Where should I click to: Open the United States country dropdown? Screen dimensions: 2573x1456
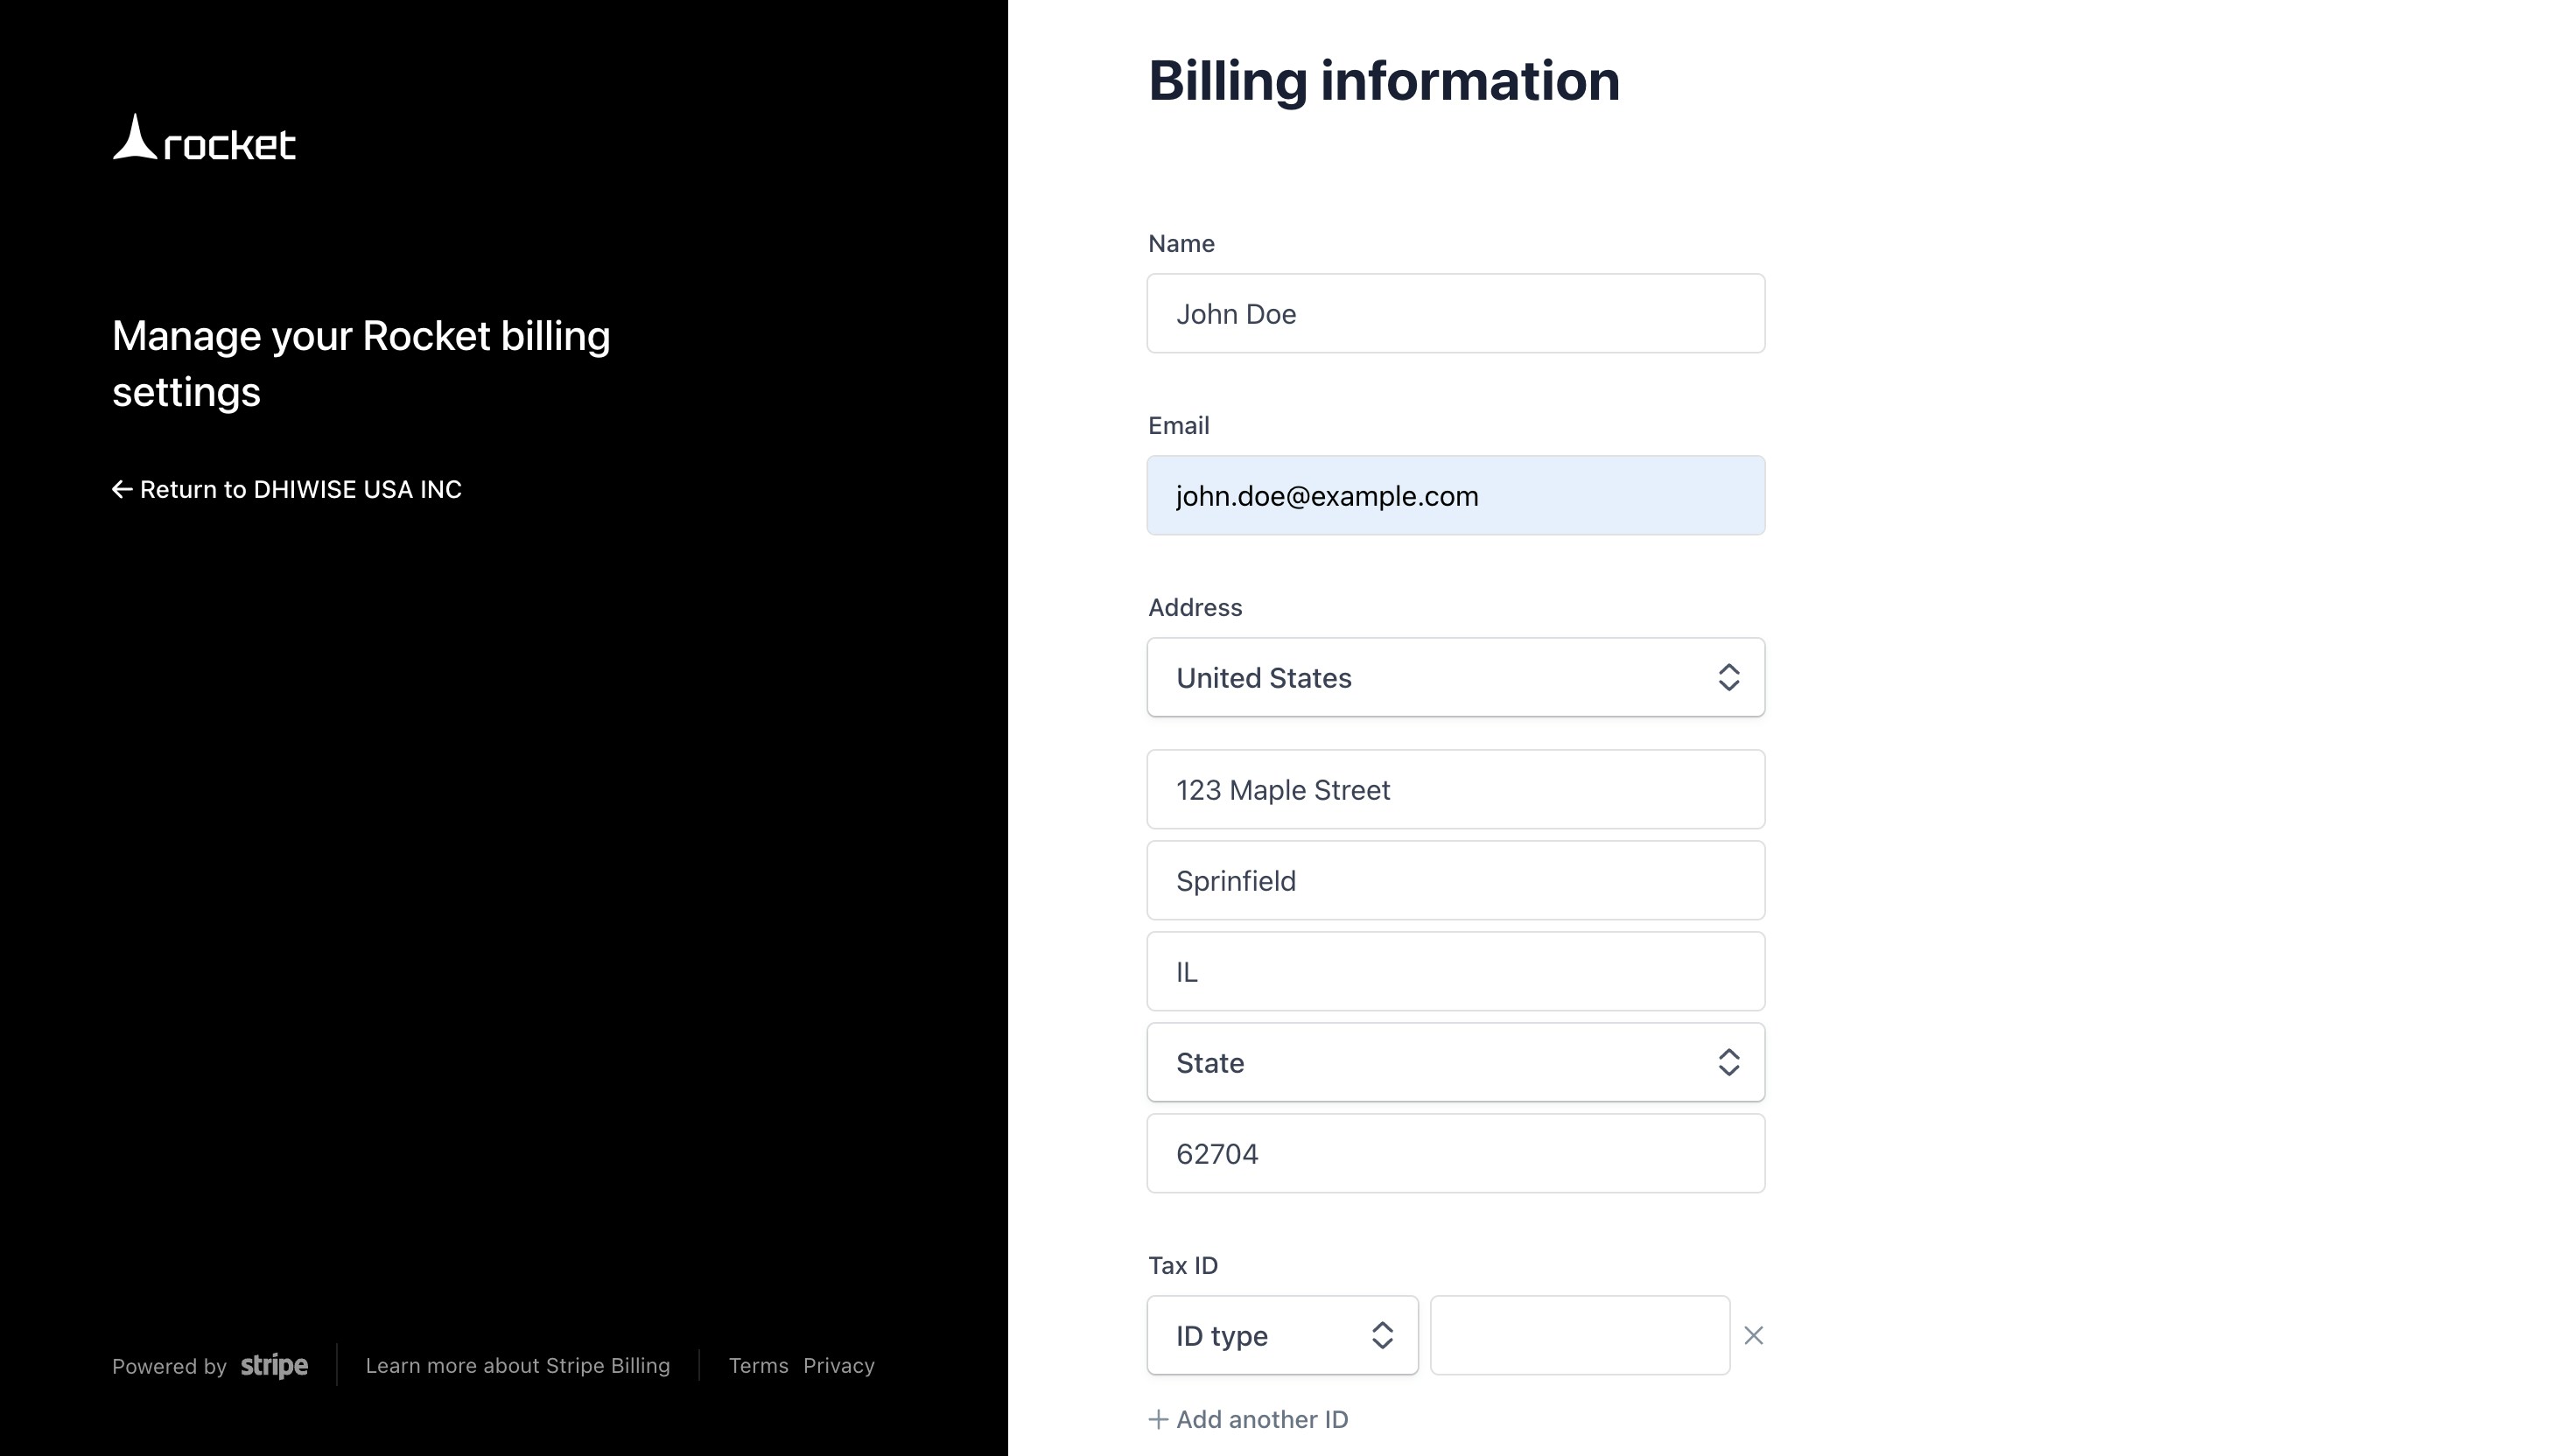pos(1455,677)
